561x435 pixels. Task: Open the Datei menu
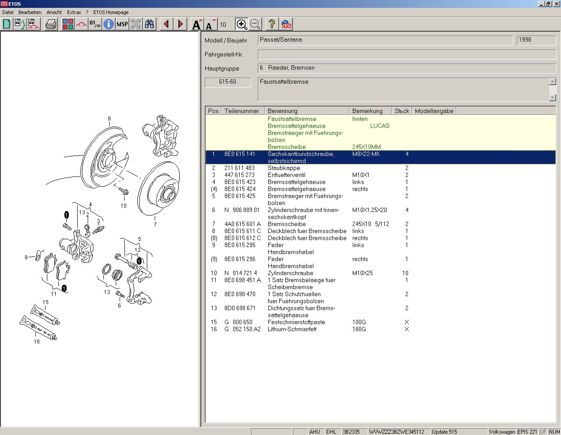(x=8, y=12)
